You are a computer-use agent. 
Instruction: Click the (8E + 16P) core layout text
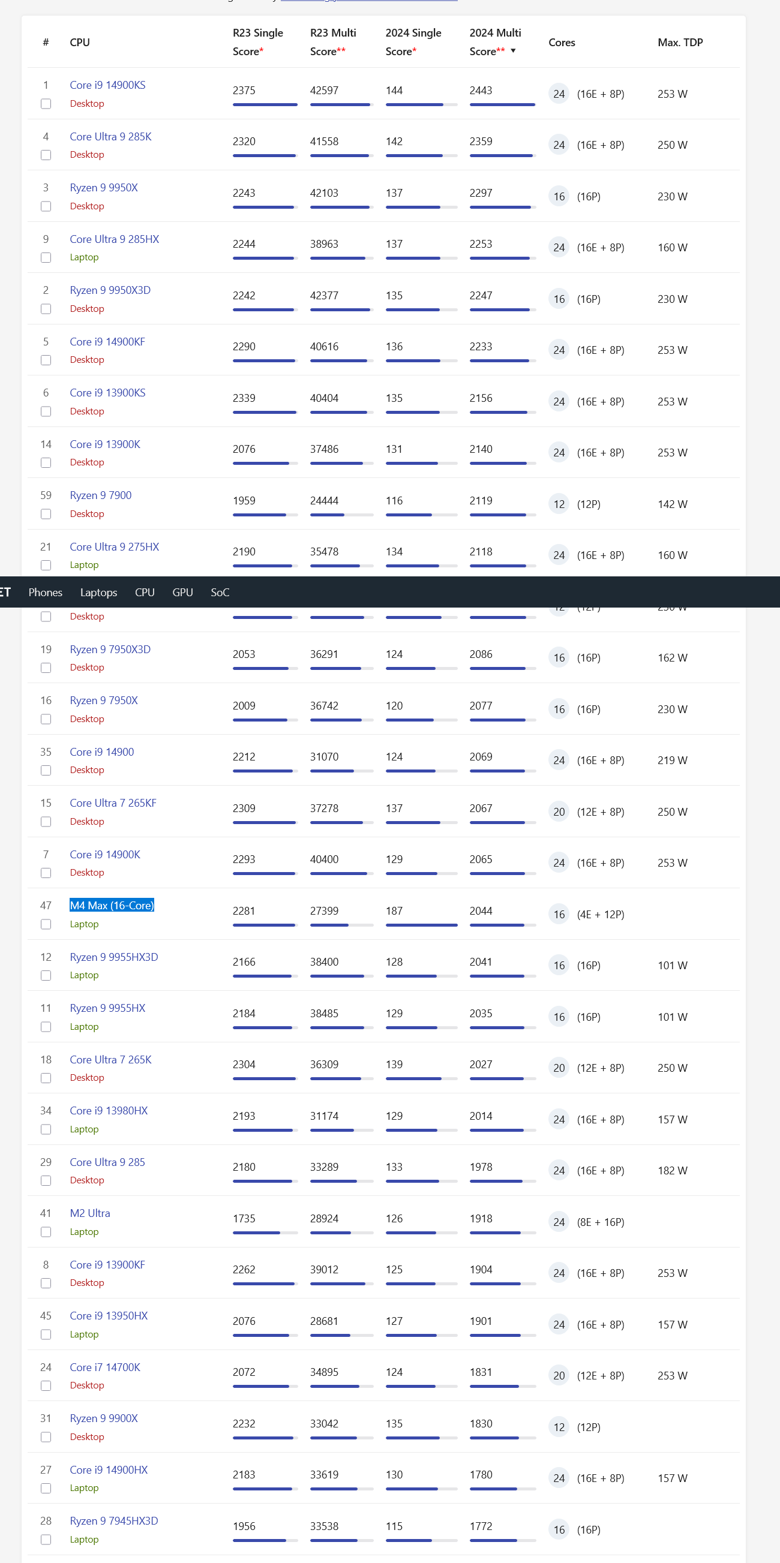point(601,1222)
